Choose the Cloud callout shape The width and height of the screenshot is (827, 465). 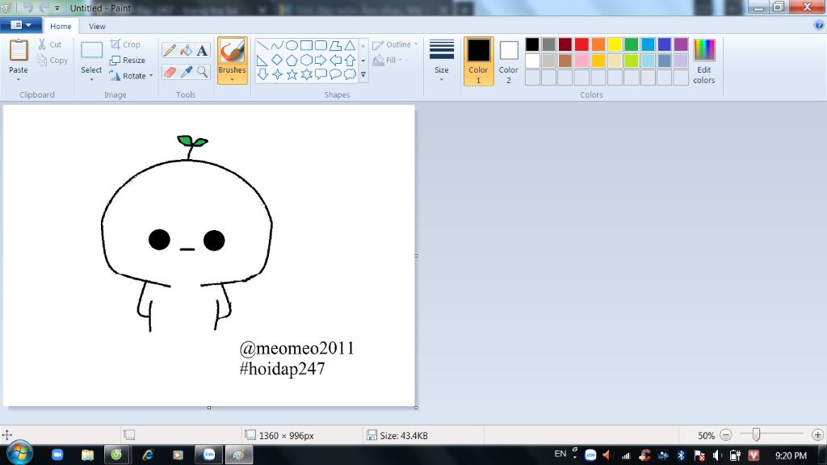tap(350, 74)
